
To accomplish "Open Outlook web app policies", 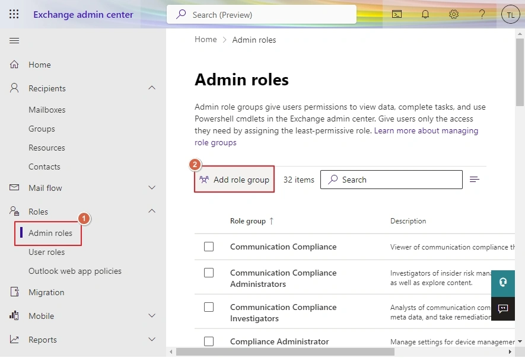I will [x=75, y=271].
